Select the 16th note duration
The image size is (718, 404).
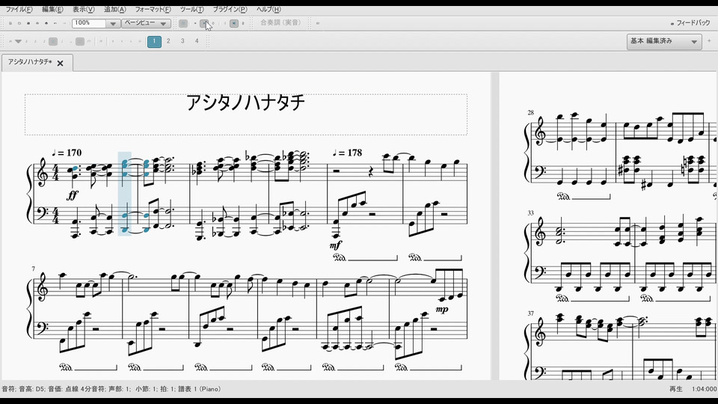[35, 41]
